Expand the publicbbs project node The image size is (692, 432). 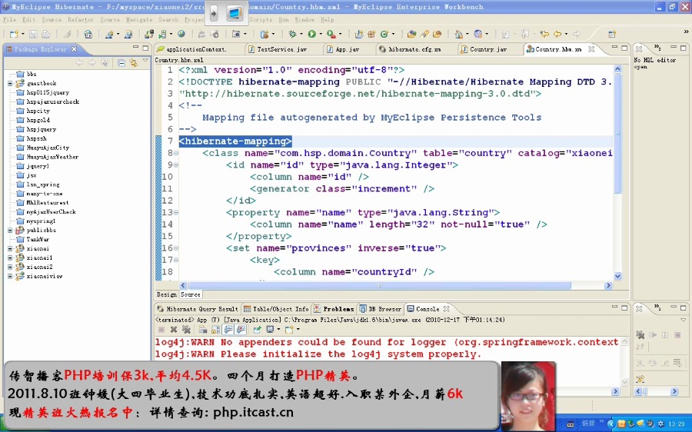click(x=10, y=230)
